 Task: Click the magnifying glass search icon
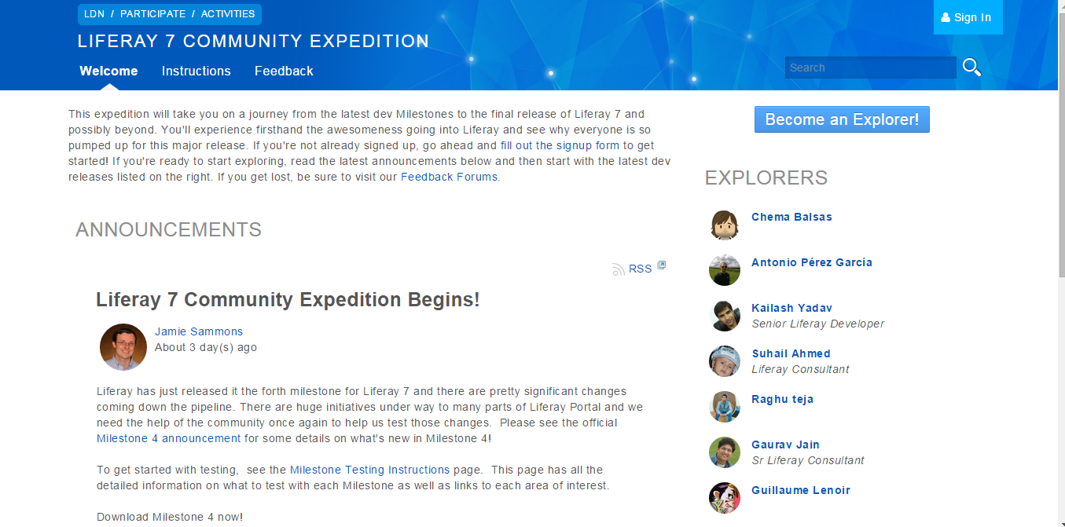[971, 68]
